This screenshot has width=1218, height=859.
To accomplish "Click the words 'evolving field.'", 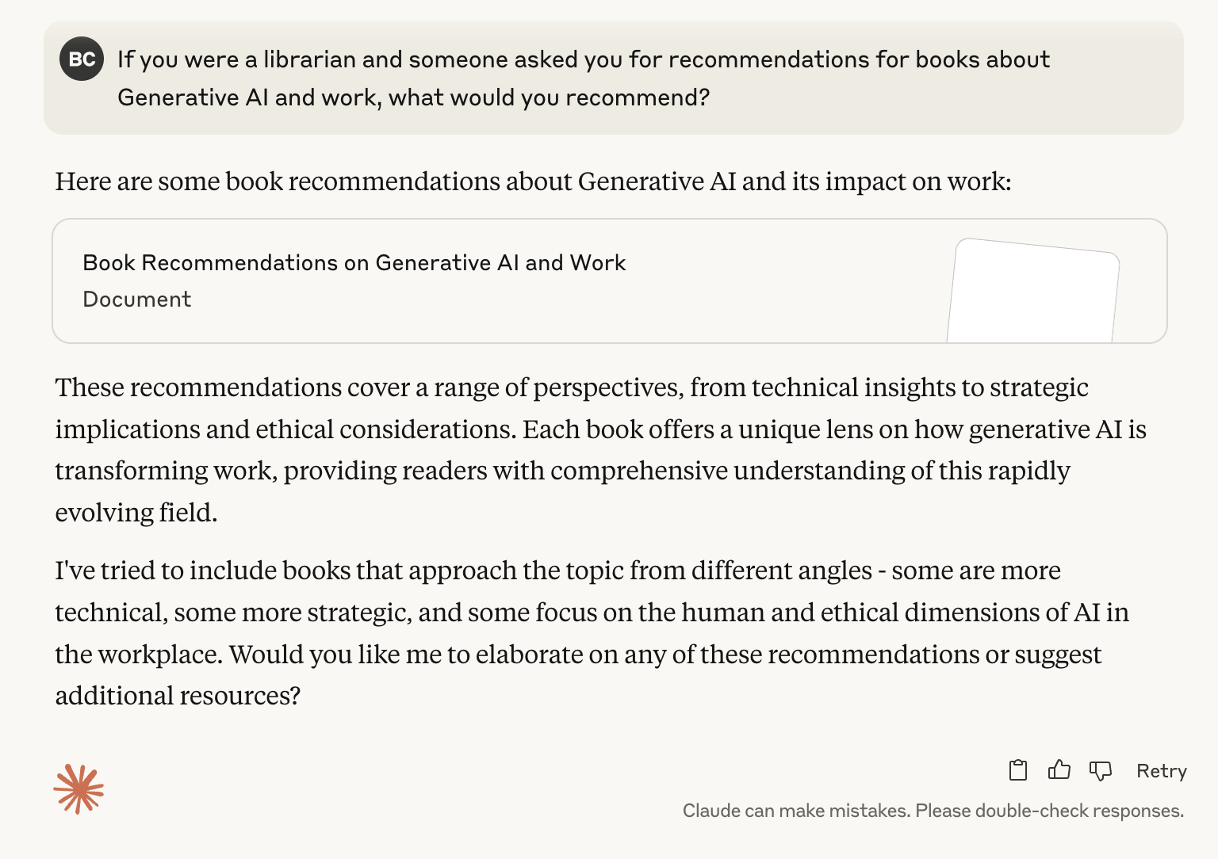I will pyautogui.click(x=136, y=513).
